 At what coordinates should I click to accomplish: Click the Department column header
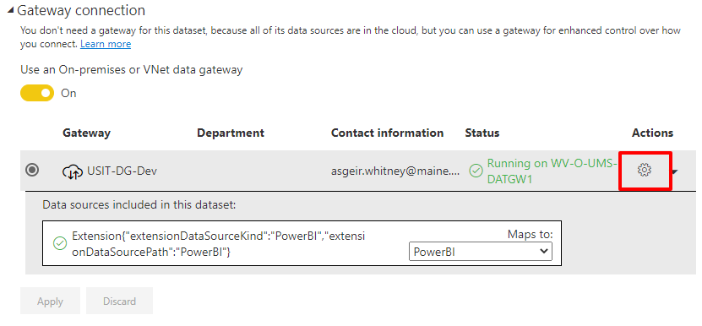[231, 133]
